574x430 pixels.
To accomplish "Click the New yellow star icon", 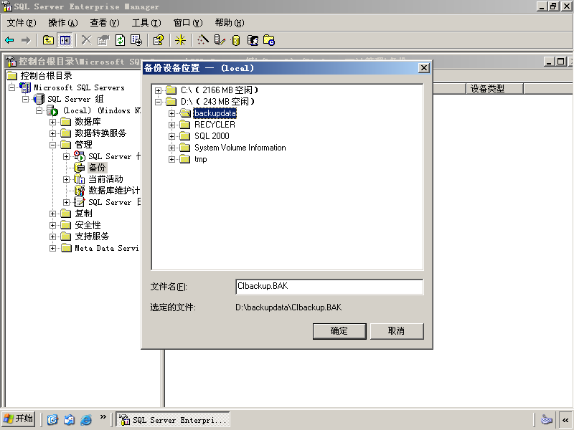I will pos(180,40).
